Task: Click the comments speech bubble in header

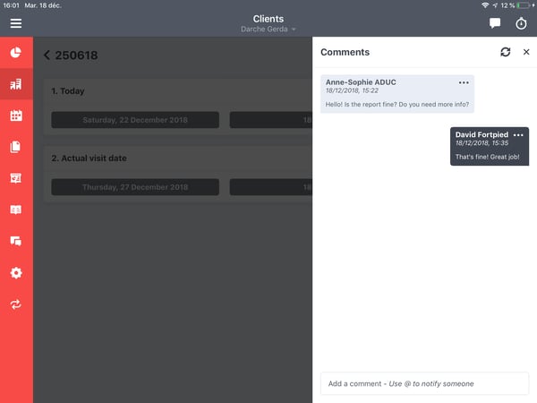Action: click(495, 23)
